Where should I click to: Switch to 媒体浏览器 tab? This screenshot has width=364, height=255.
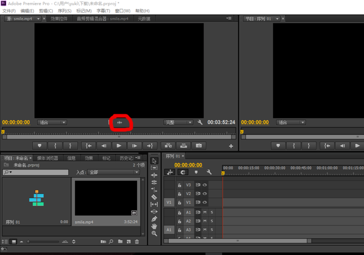click(48, 158)
